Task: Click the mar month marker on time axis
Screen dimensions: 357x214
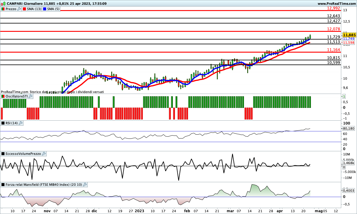Action: [231, 211]
